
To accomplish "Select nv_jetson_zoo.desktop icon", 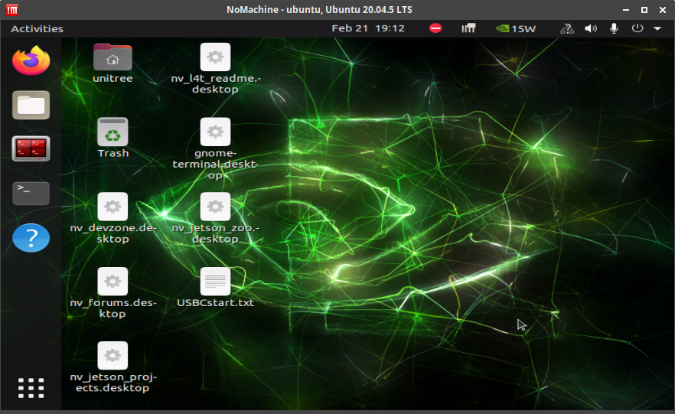I will click(215, 207).
